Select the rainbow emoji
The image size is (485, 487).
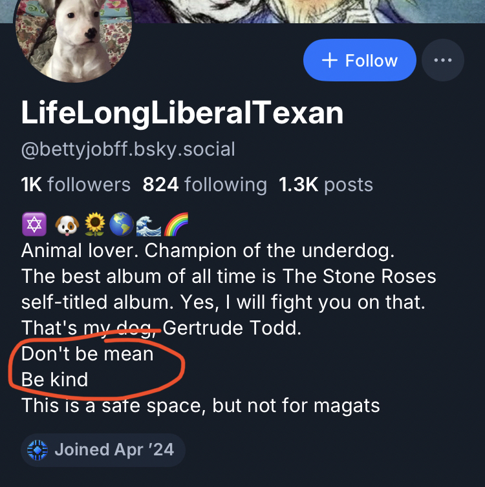coord(174,224)
